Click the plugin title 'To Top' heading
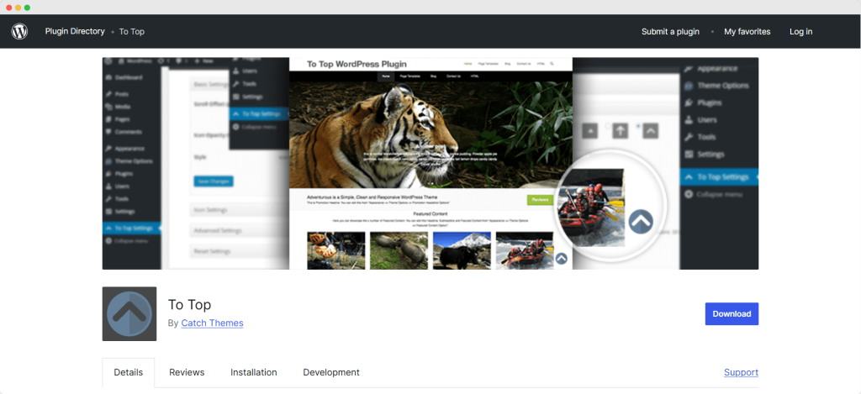Viewport: 861px width, 394px height. (189, 305)
